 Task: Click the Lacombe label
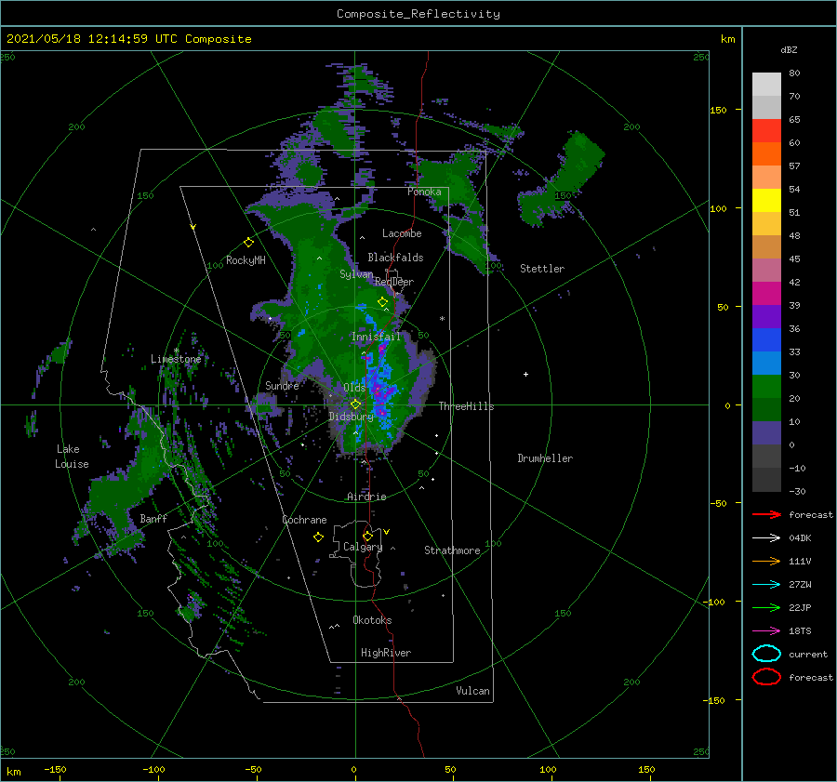point(402,233)
